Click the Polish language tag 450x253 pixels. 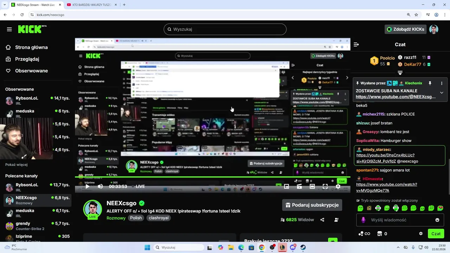(136, 218)
